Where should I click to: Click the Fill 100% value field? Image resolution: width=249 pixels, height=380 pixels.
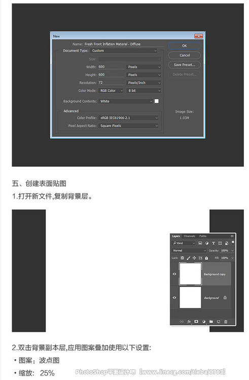tap(225, 258)
